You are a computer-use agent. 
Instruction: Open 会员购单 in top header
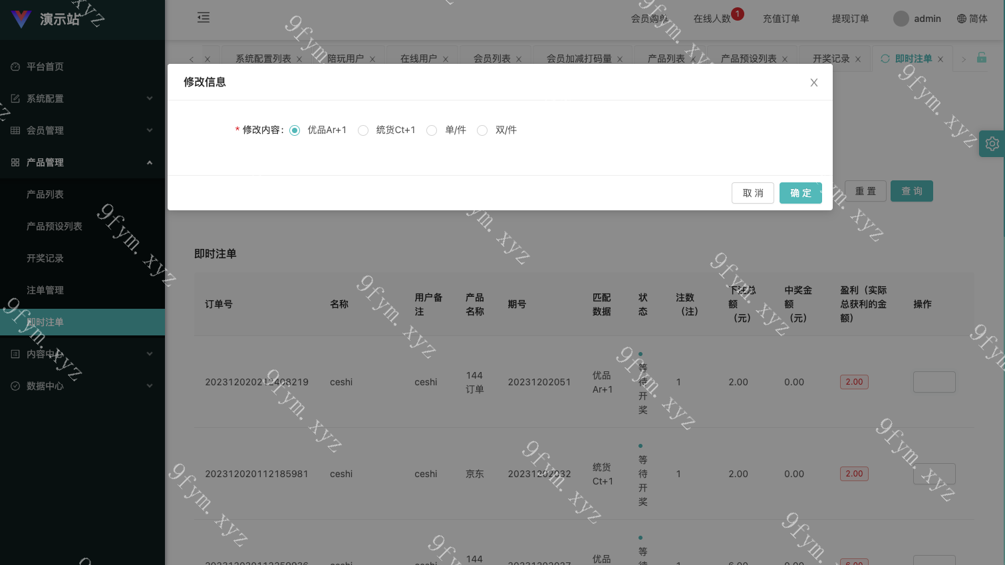coord(649,19)
